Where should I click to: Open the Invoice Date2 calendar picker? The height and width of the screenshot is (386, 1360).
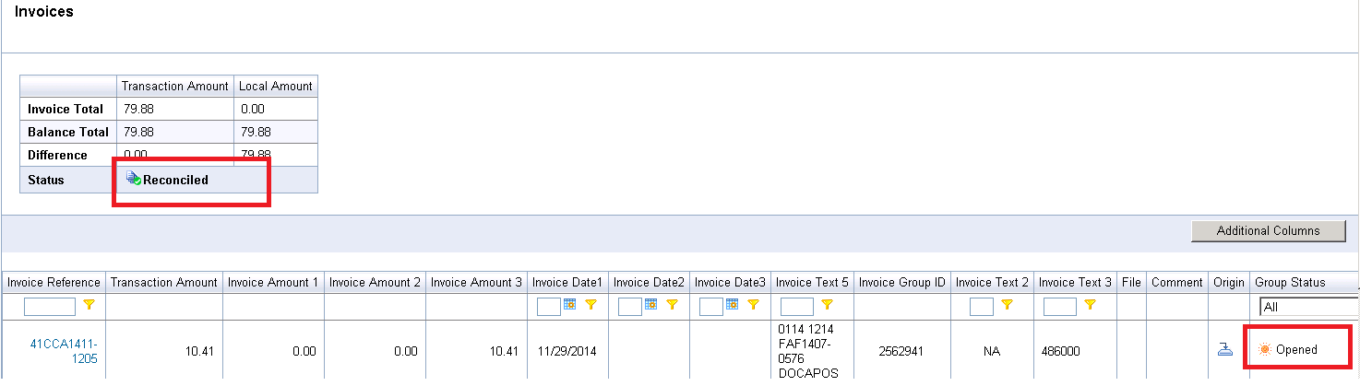pyautogui.click(x=650, y=304)
